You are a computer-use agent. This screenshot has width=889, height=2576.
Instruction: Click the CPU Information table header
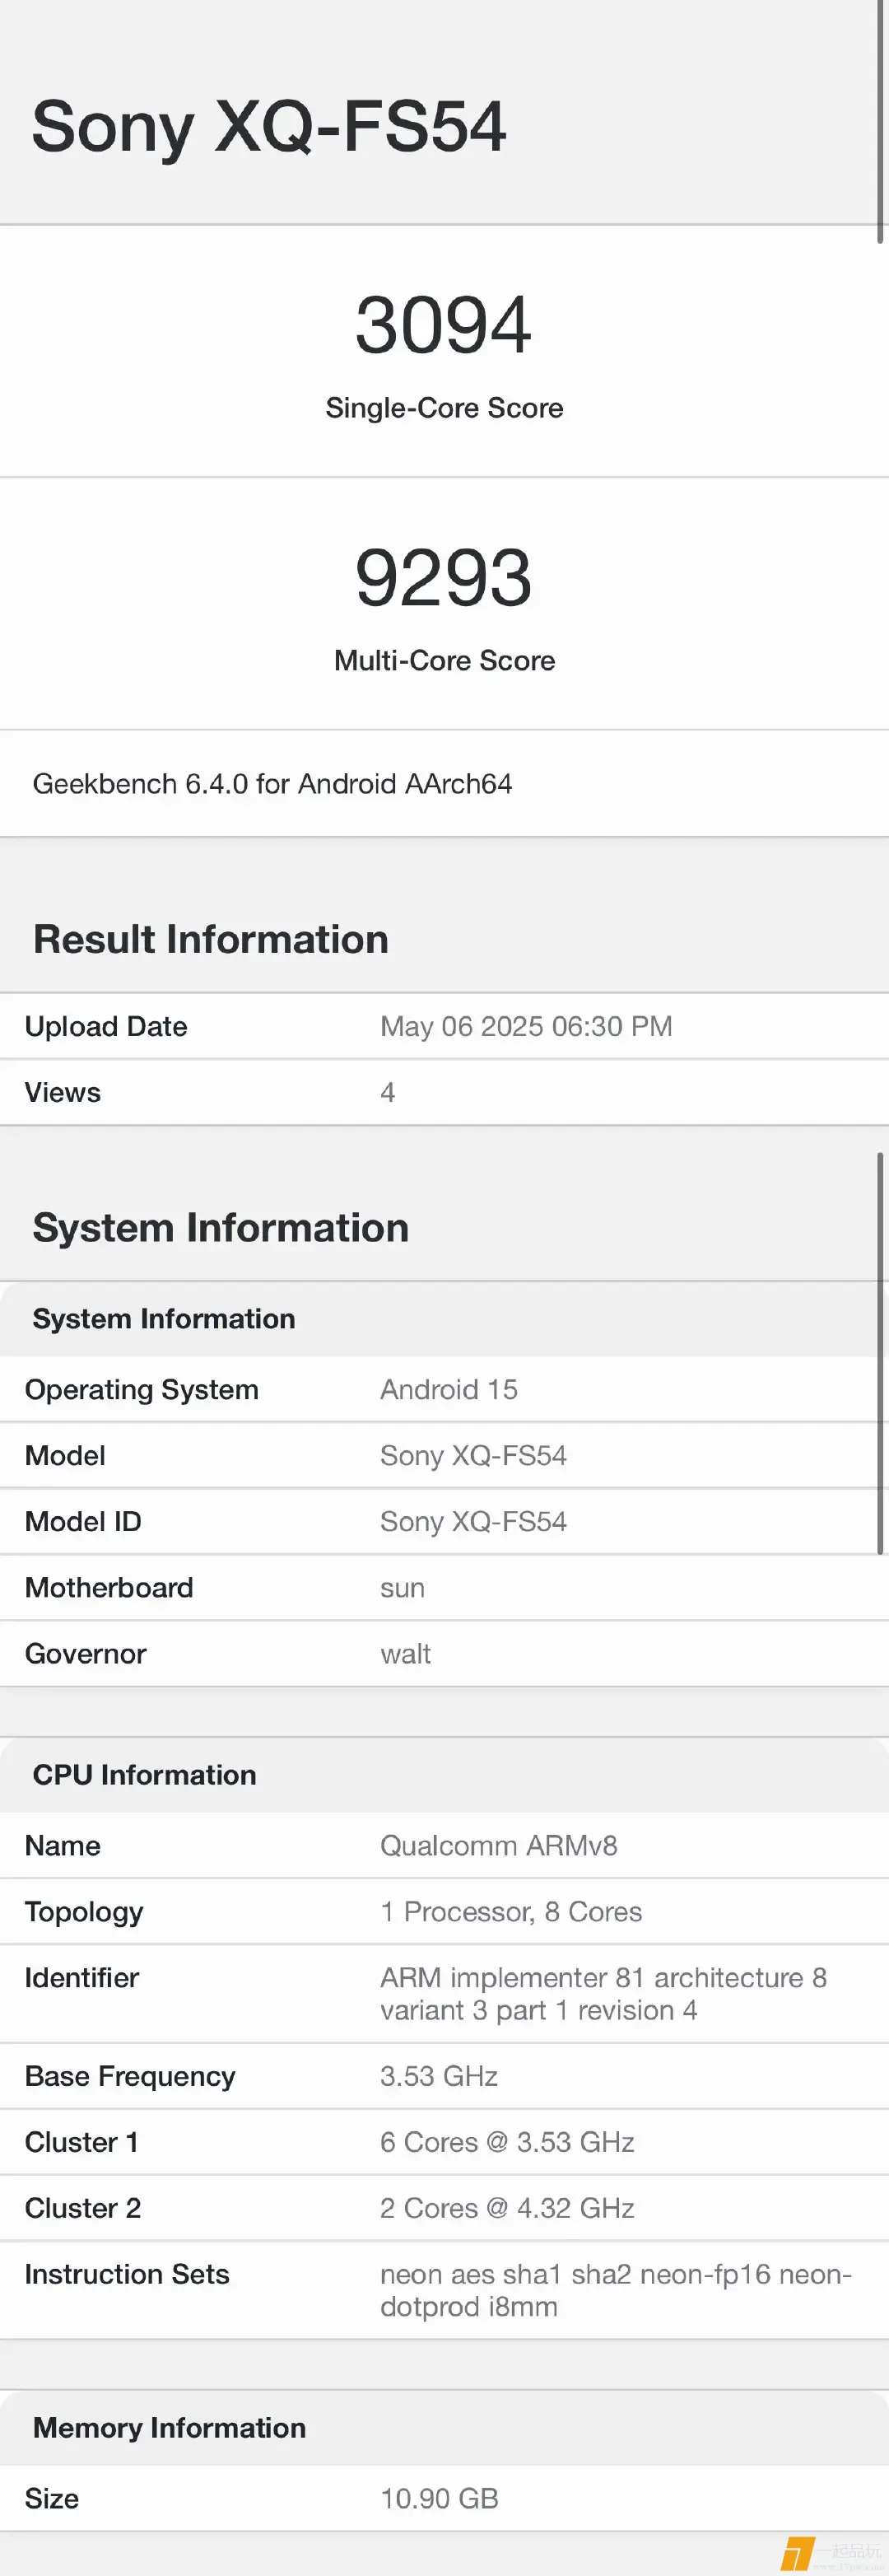pyautogui.click(x=145, y=1775)
